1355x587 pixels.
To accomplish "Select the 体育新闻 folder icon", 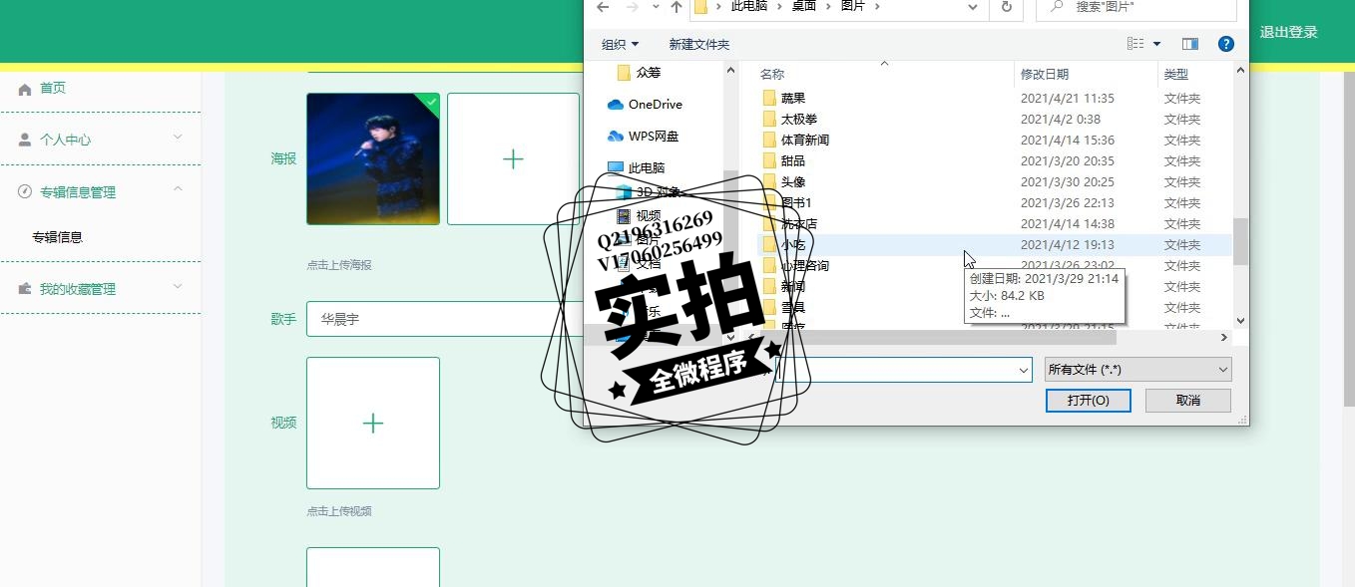I will tap(768, 140).
